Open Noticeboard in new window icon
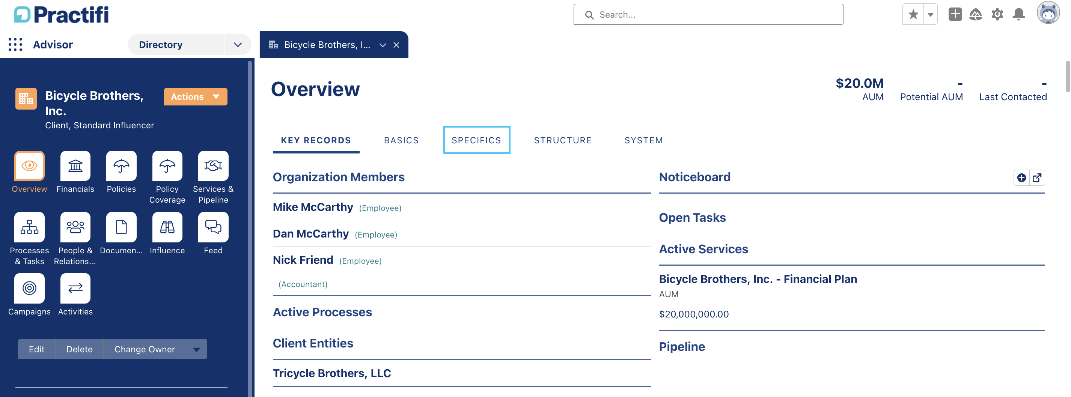This screenshot has height=397, width=1071. tap(1037, 178)
